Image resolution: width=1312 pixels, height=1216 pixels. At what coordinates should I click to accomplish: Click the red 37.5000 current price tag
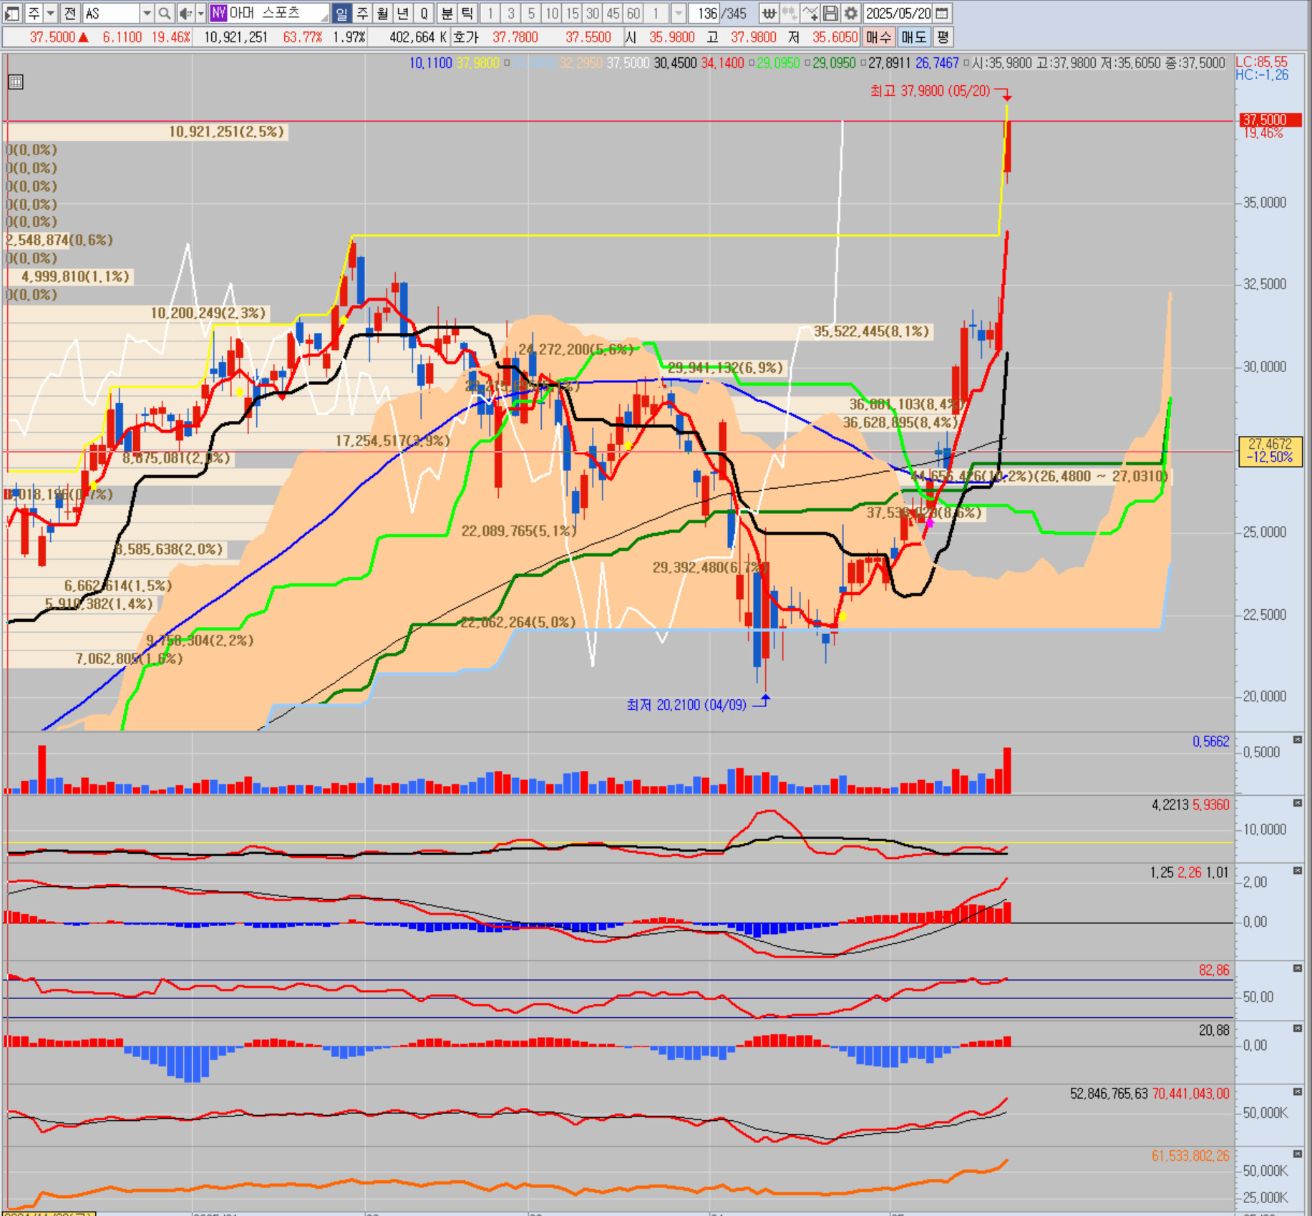(x=1270, y=120)
